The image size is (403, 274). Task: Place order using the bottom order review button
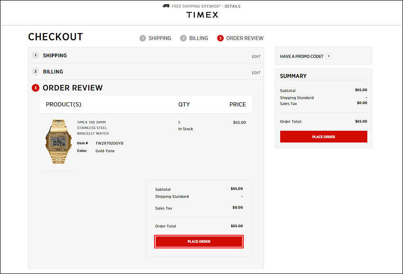pos(199,241)
